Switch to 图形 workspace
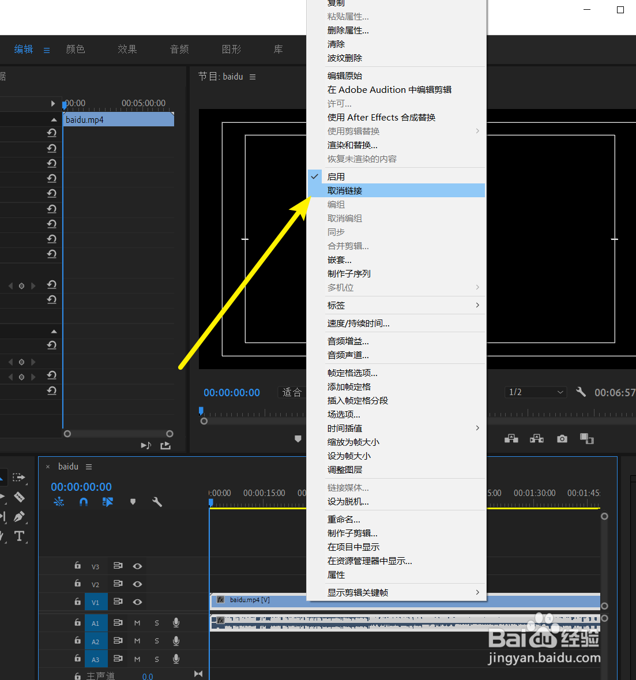The image size is (636, 680). pos(232,49)
